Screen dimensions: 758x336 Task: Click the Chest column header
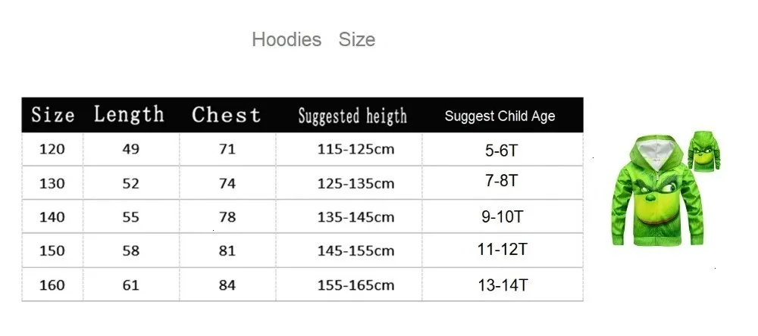226,115
